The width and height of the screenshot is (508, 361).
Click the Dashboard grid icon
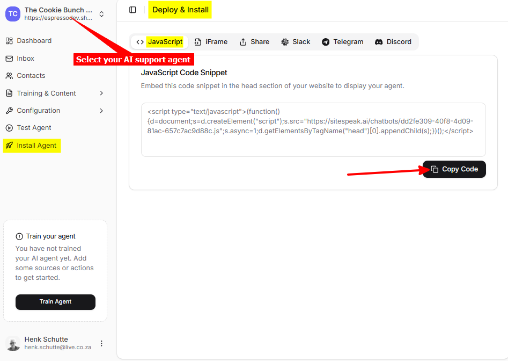point(9,40)
